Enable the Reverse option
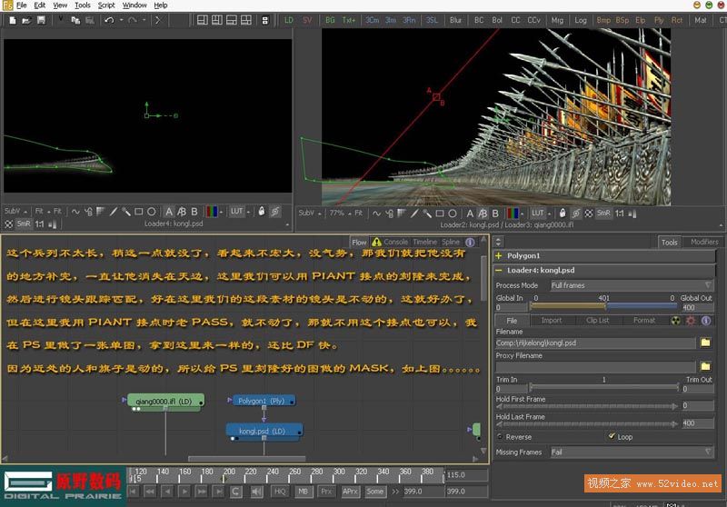 [x=500, y=436]
